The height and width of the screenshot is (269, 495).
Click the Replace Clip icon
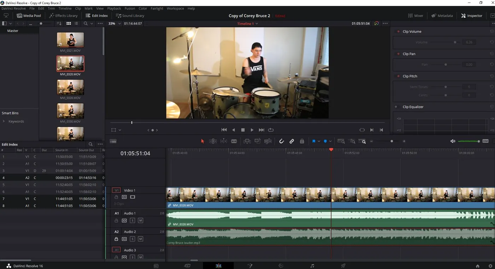pos(268,141)
